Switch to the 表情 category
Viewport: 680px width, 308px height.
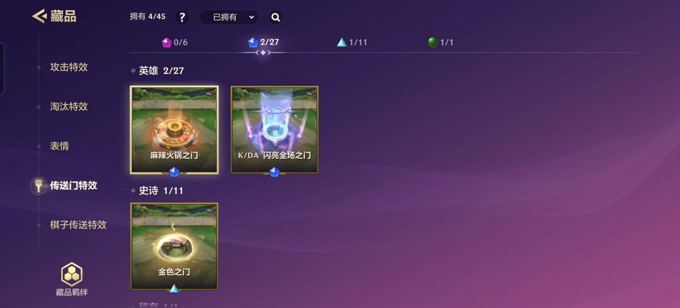[x=59, y=146]
